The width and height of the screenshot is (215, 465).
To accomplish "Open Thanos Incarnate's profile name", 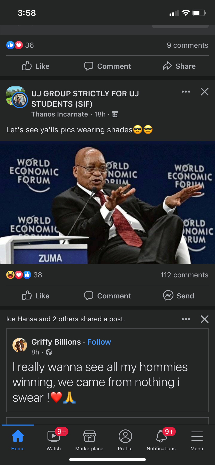I will [59, 114].
